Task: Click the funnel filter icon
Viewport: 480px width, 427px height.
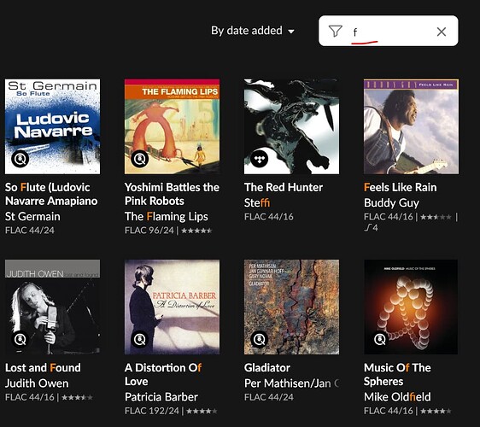Action: click(x=335, y=31)
